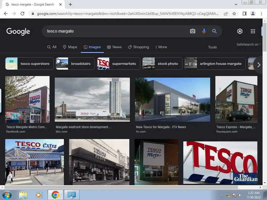Open Google quick settings gear
This screenshot has width=267, height=200.
coord(240,31)
